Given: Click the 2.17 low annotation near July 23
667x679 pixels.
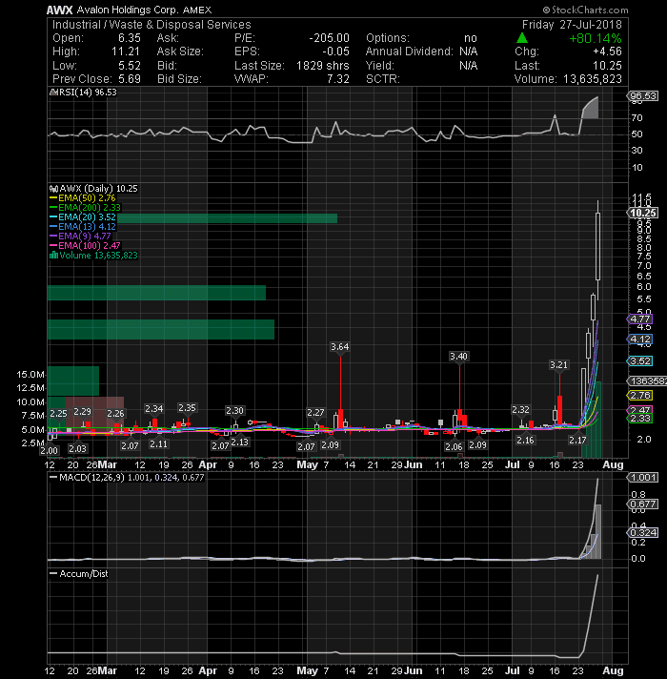Looking at the screenshot, I should click(577, 441).
